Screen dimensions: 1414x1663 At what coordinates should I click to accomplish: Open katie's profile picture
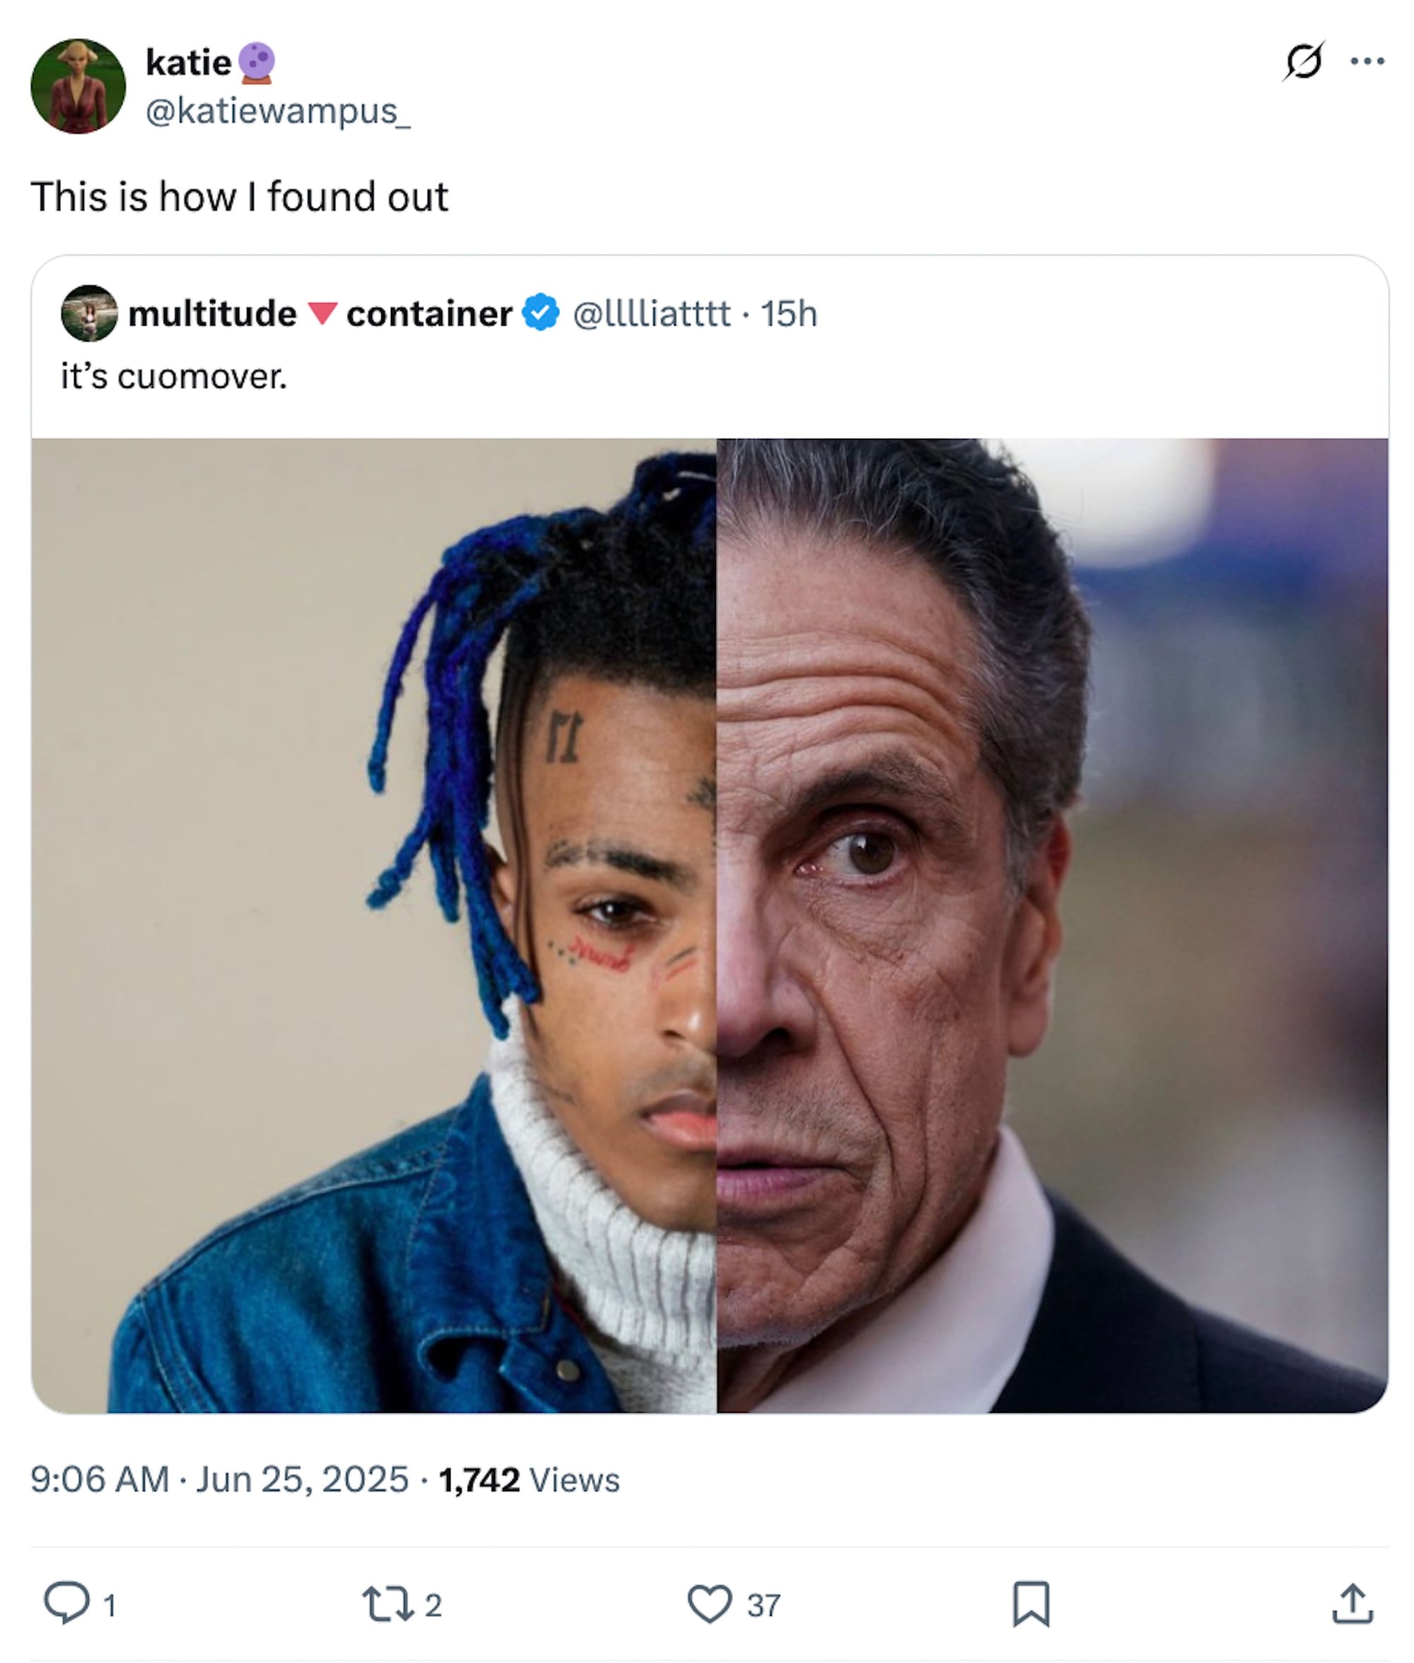coord(78,86)
